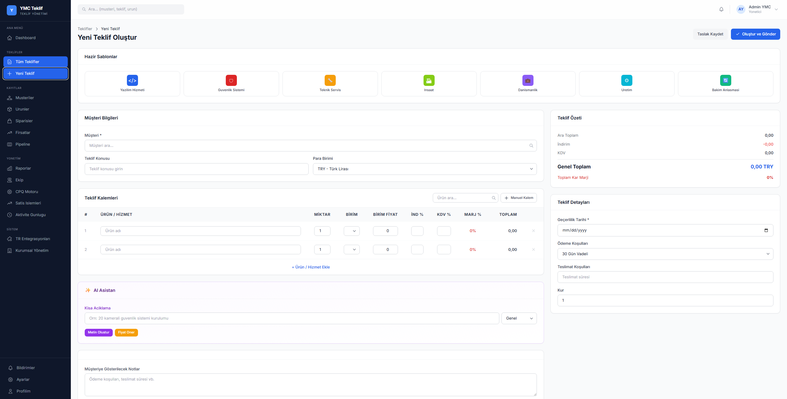Click the AI Asistan sparkle icon
The width and height of the screenshot is (787, 399).
pyautogui.click(x=88, y=290)
